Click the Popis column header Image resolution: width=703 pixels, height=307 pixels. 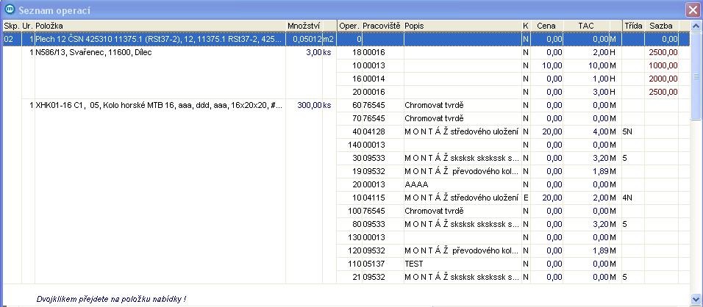coord(461,26)
